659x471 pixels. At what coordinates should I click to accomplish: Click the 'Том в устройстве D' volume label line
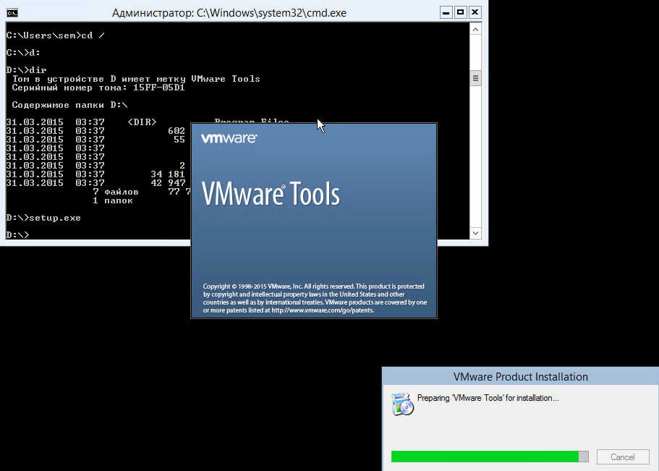click(x=136, y=79)
